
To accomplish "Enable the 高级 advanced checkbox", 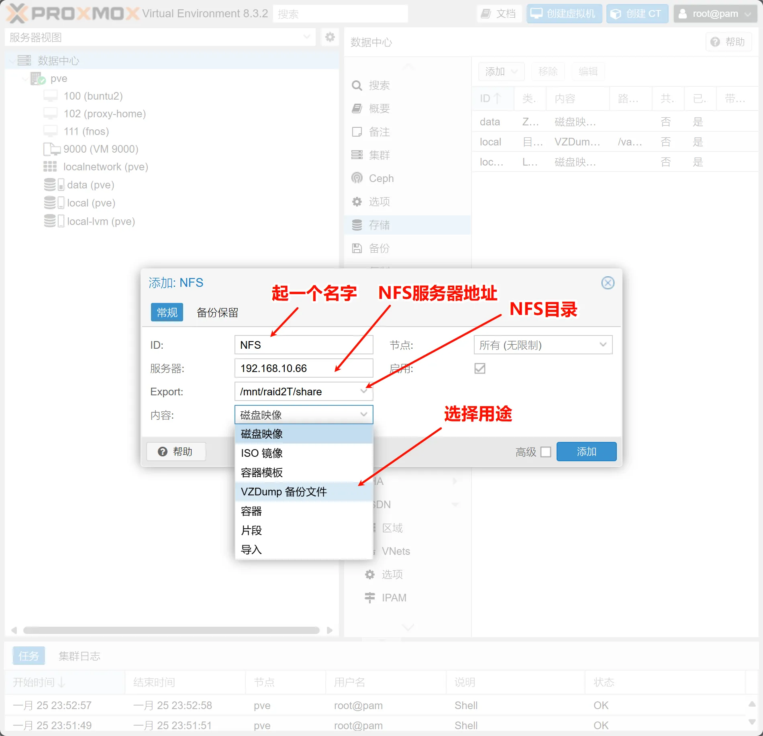I will (546, 452).
